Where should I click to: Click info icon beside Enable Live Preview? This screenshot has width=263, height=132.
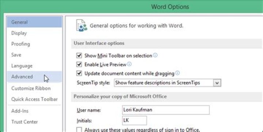[x=129, y=64]
